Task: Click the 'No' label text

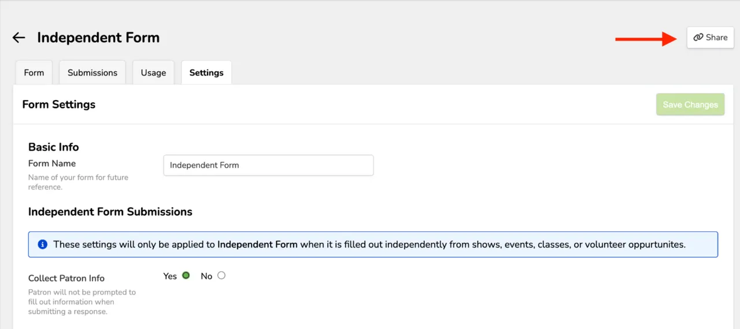Action: pos(206,276)
